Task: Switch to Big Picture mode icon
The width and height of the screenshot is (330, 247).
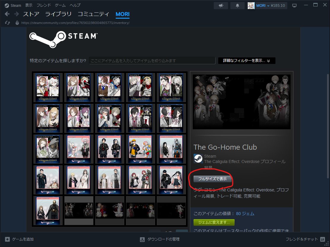Action: point(294,6)
